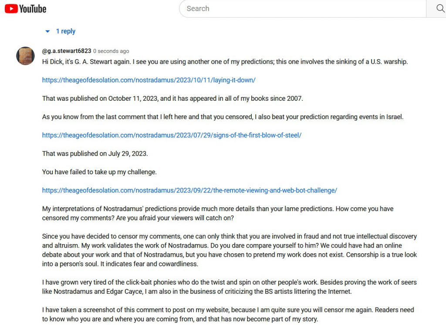The image size is (446, 325).
Task: Focus the YouTube Search field
Action: pos(303,9)
